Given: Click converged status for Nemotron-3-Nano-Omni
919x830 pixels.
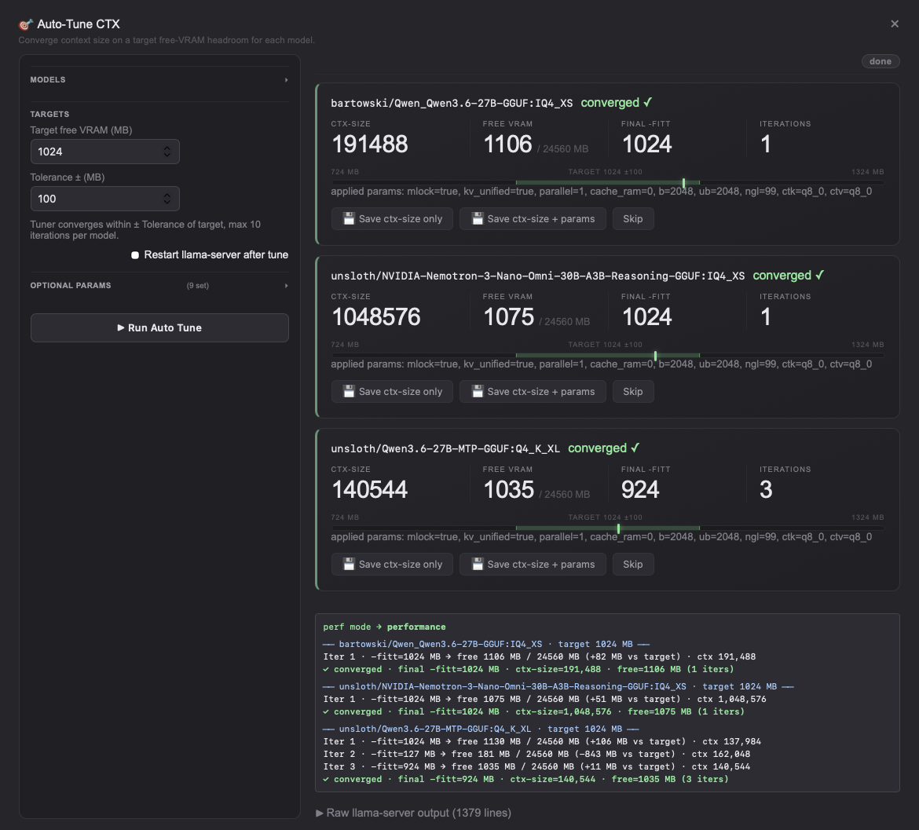Looking at the screenshot, I should [789, 276].
